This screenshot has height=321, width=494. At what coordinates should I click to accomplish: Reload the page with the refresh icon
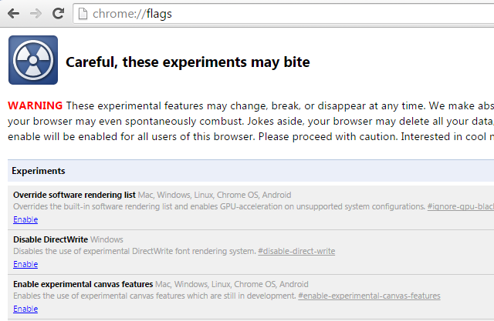pos(59,13)
